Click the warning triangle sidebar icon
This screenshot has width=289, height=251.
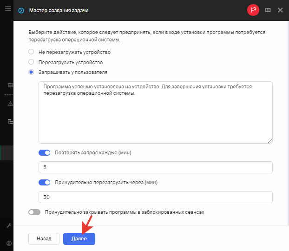[11, 104]
